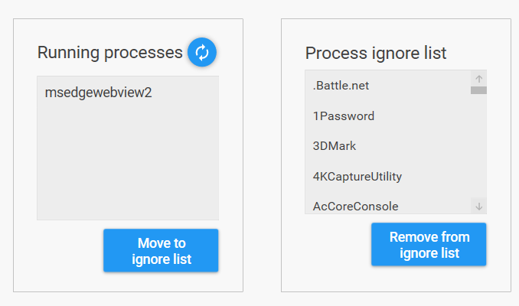The height and width of the screenshot is (306, 519).
Task: Select .Battle.net in the ignore list
Action: pos(341,86)
